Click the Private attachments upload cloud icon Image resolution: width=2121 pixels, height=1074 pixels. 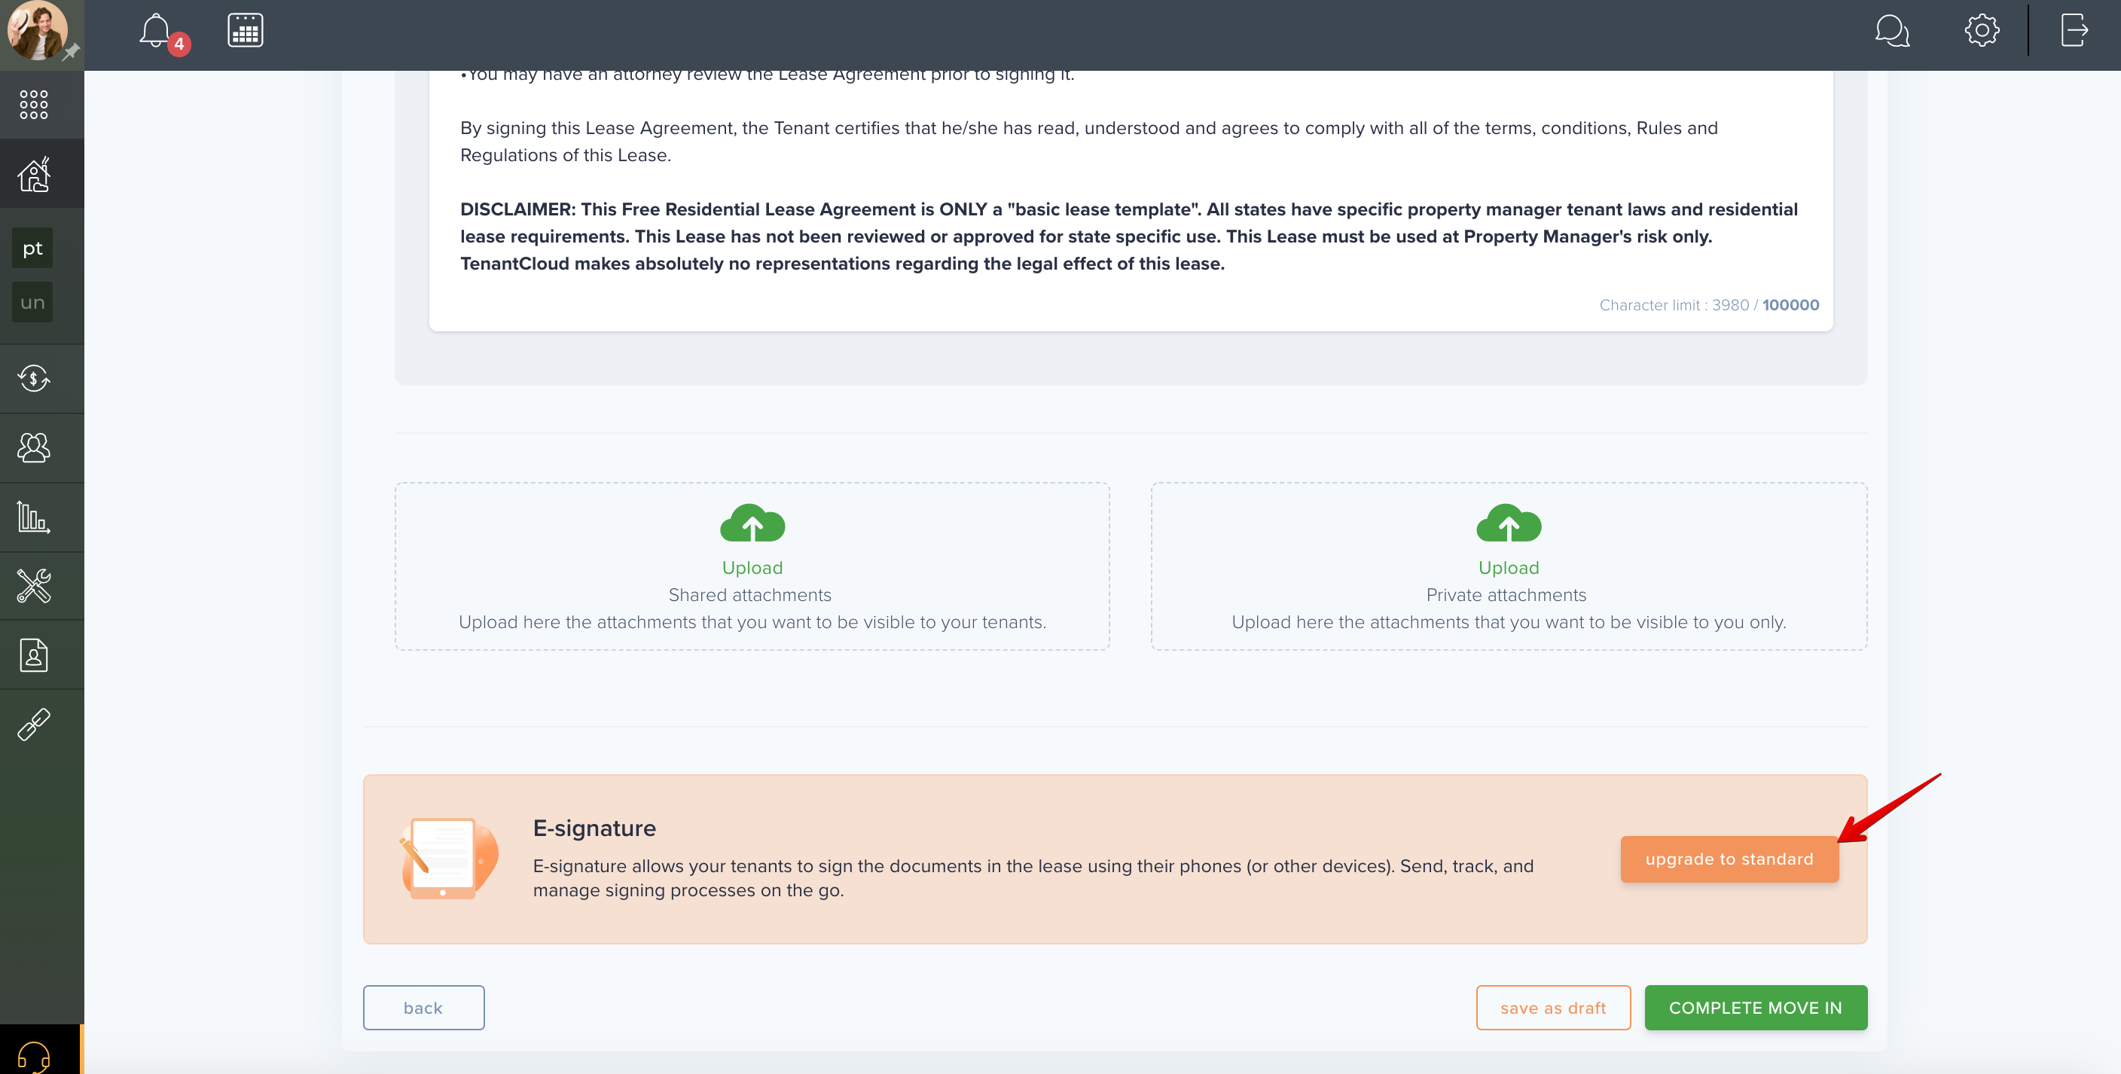(x=1509, y=523)
